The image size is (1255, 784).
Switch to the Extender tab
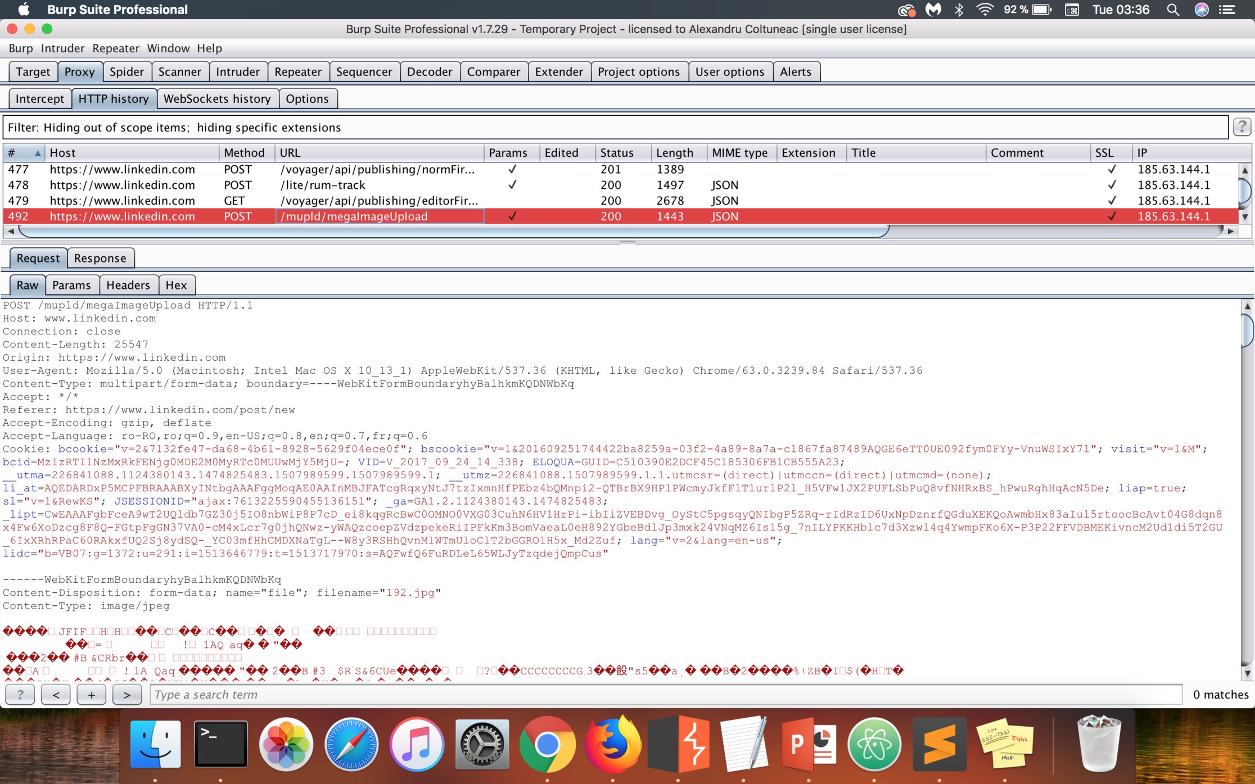pyautogui.click(x=559, y=72)
